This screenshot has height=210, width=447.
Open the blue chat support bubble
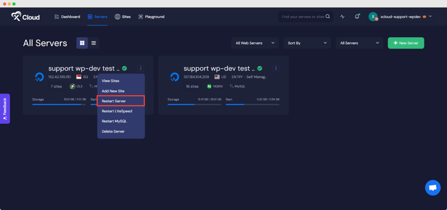[433, 188]
